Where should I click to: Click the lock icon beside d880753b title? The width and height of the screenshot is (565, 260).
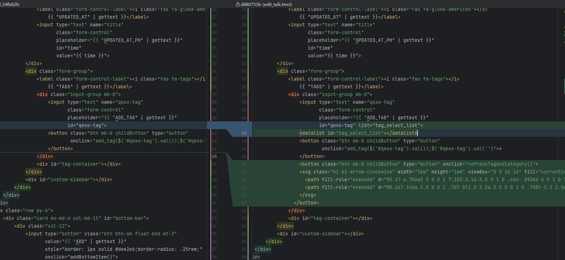point(238,5)
